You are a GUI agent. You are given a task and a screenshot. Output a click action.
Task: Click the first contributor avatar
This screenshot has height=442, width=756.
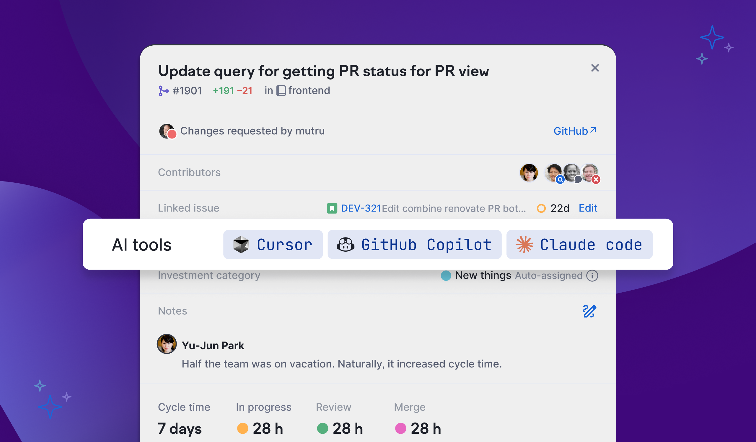(529, 172)
